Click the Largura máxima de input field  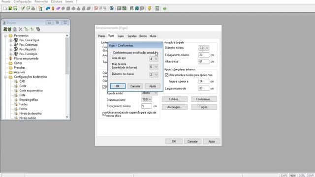204,88
